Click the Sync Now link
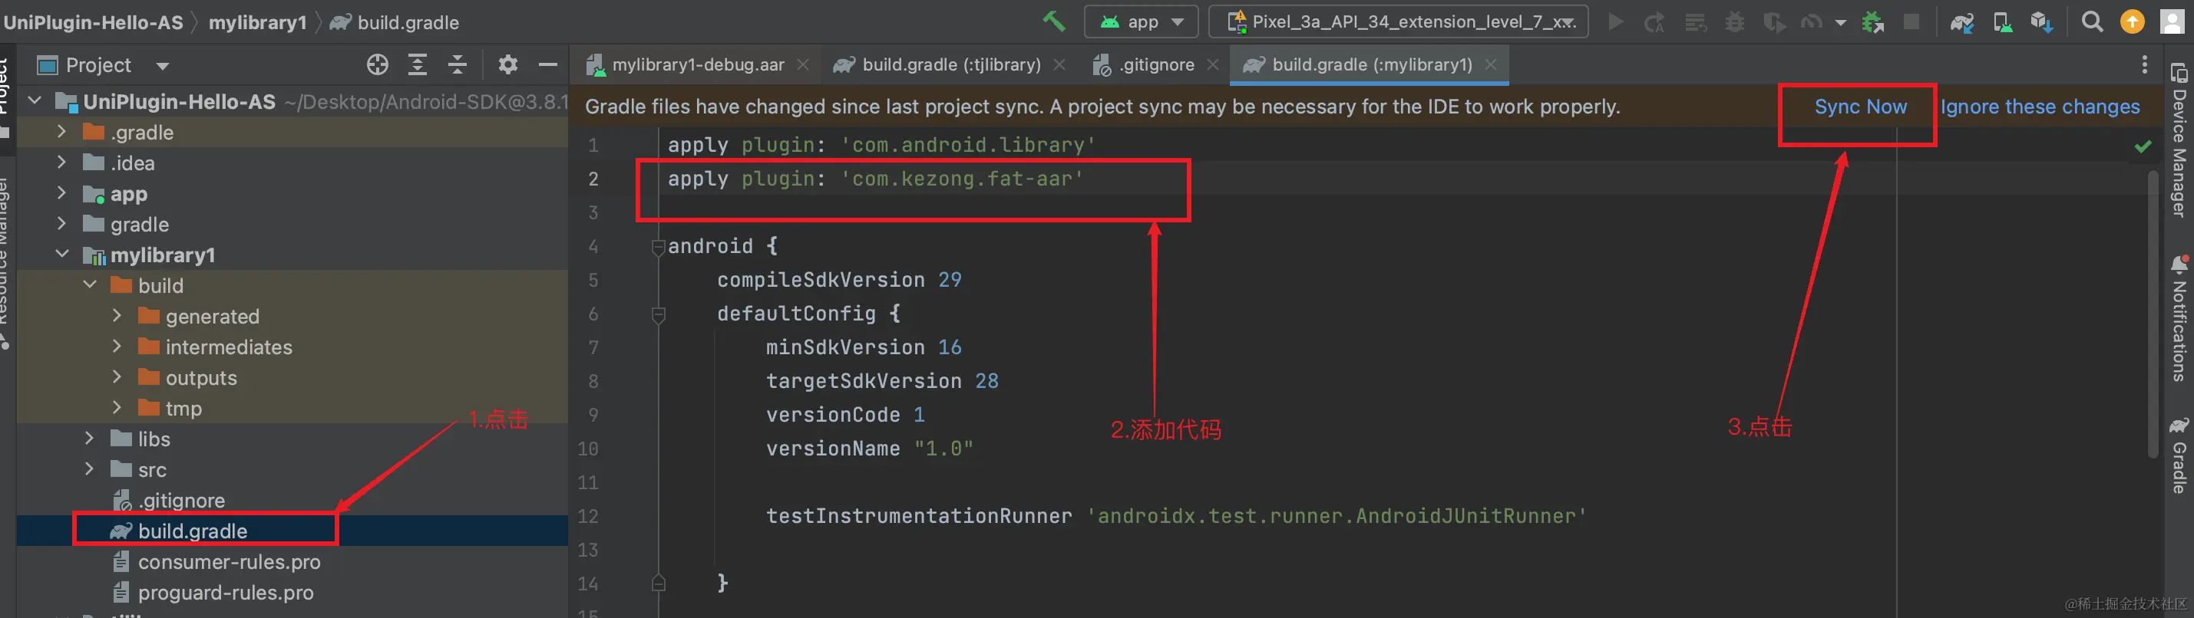This screenshot has width=2194, height=618. [x=1860, y=107]
